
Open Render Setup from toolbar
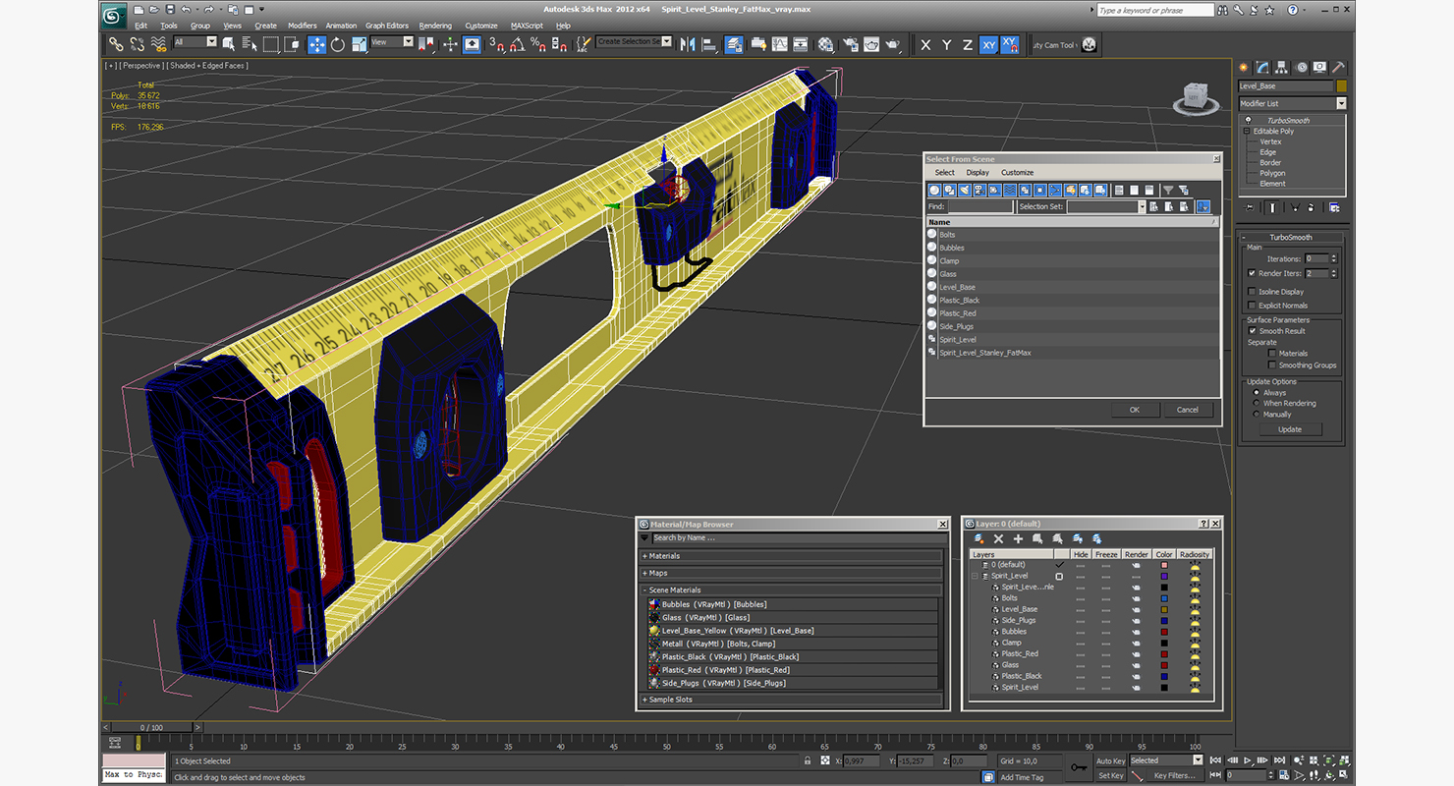click(849, 44)
